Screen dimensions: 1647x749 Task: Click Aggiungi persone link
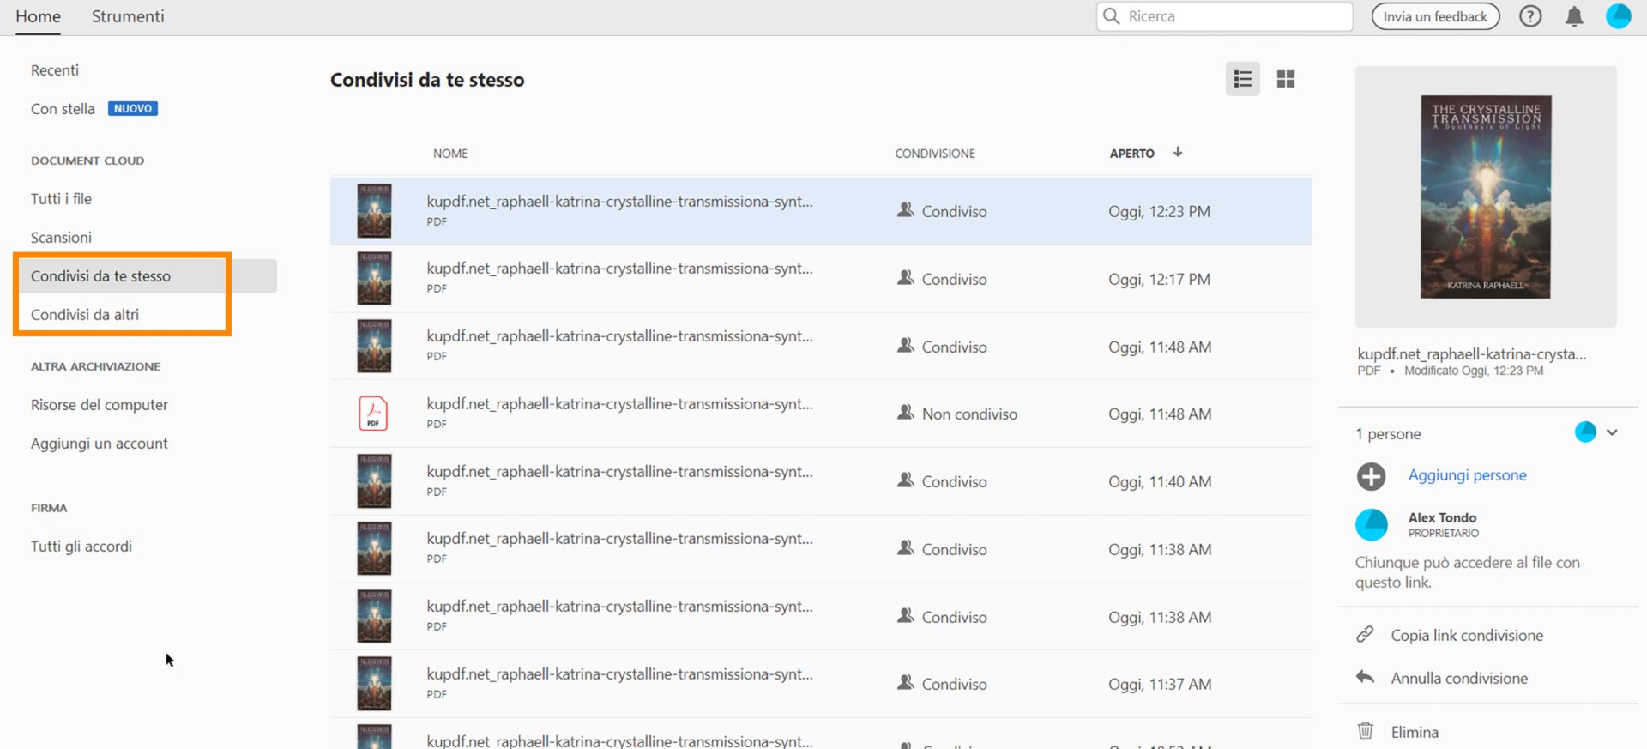(x=1467, y=475)
